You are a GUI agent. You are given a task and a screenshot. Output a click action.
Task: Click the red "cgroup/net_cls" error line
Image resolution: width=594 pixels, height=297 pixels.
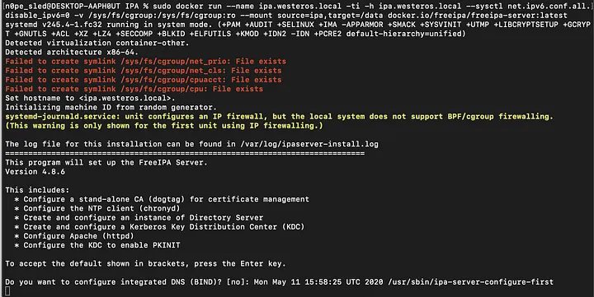144,70
